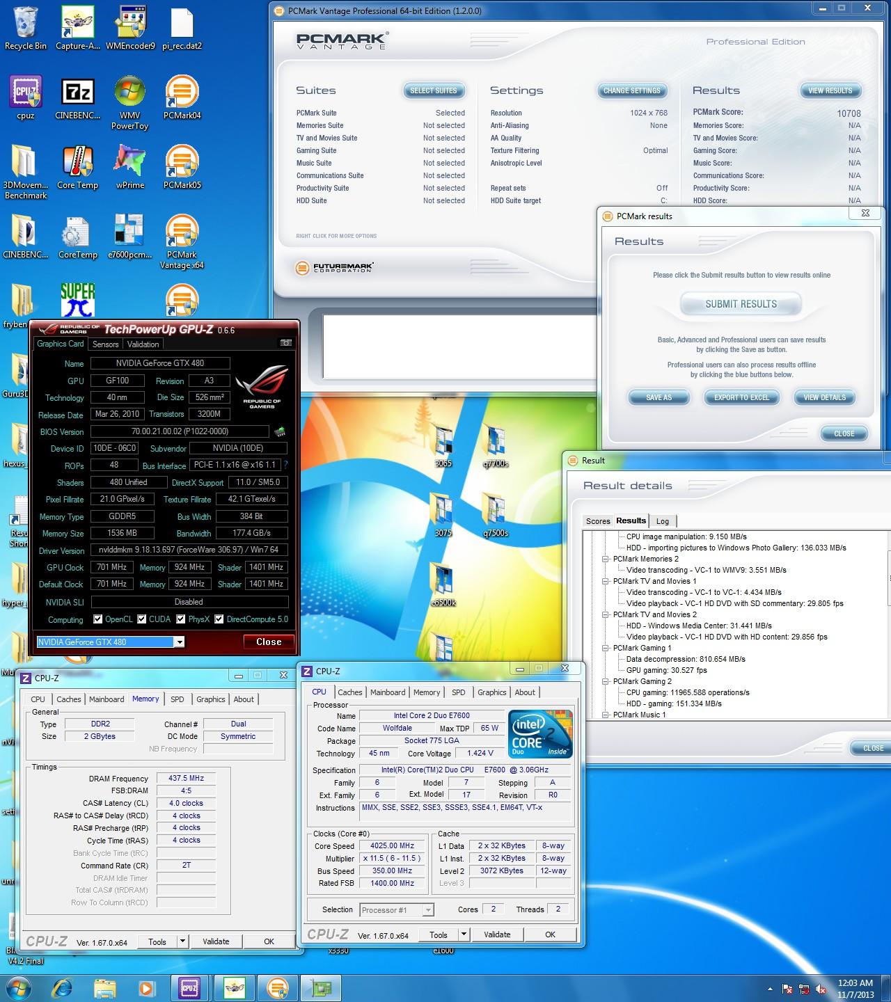Show hidden tray icons arrow

(x=770, y=989)
